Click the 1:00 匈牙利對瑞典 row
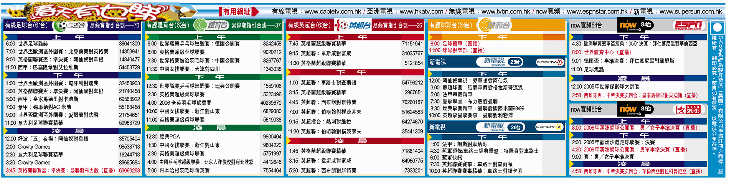Screen dimensions: 729x181 click(x=73, y=83)
